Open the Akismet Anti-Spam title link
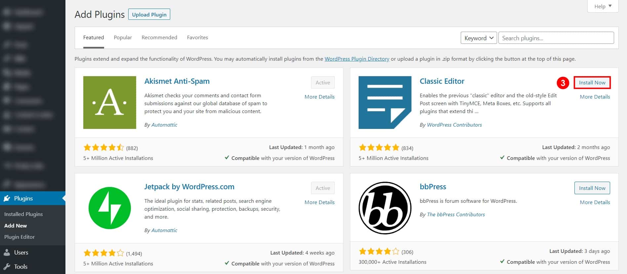Screen dimensions: 627x274 pos(177,81)
